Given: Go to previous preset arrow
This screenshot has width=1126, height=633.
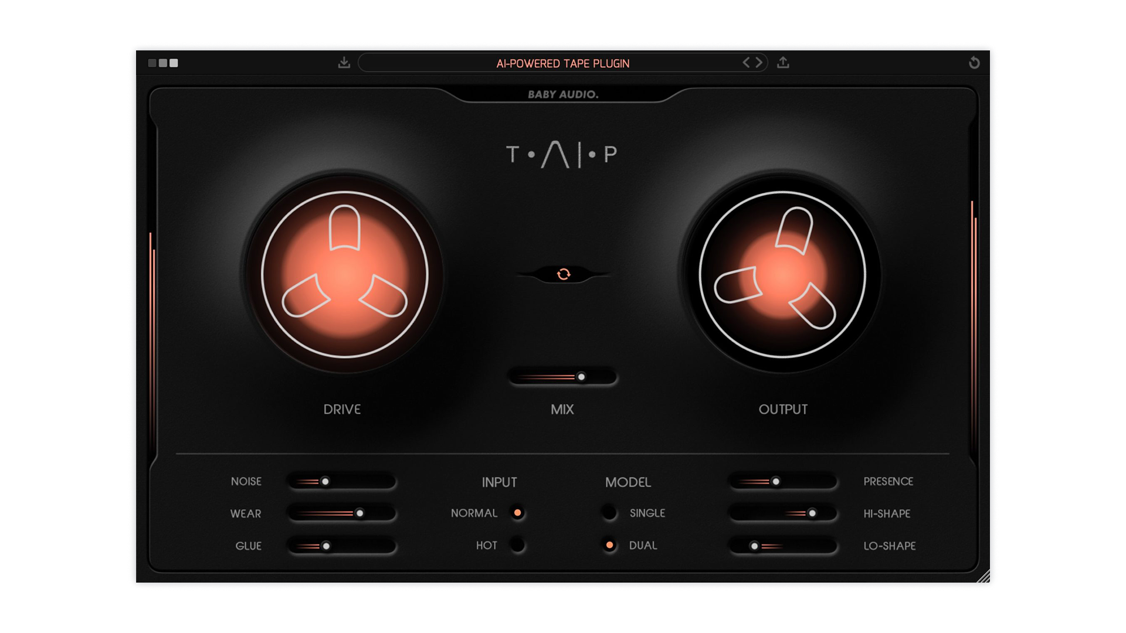Looking at the screenshot, I should tap(746, 63).
